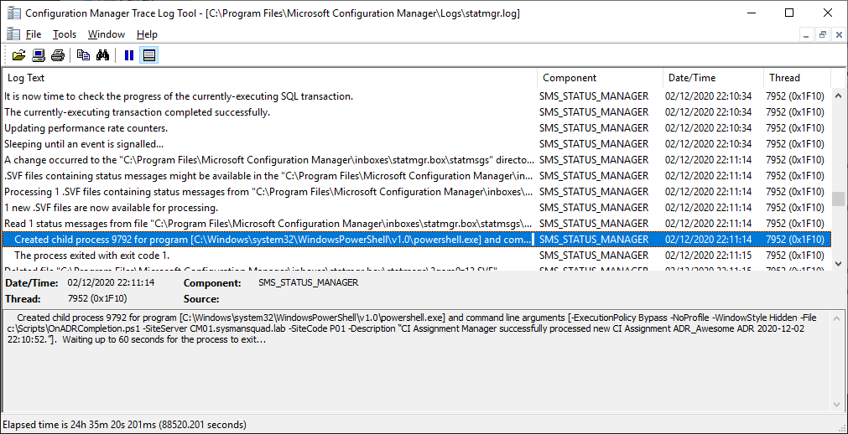Toggle the details pane toolbar button
This screenshot has width=848, height=434.
click(149, 55)
